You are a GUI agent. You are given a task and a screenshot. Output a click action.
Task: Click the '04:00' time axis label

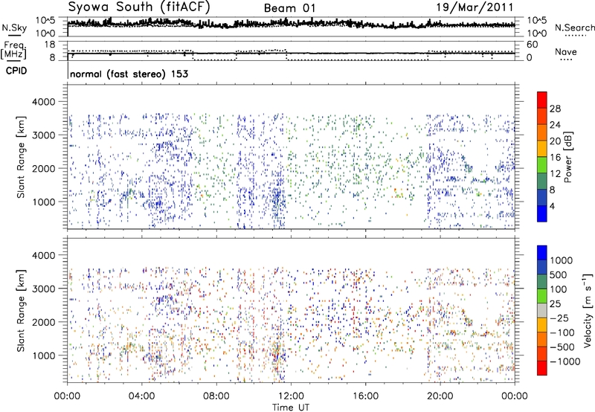[141, 396]
